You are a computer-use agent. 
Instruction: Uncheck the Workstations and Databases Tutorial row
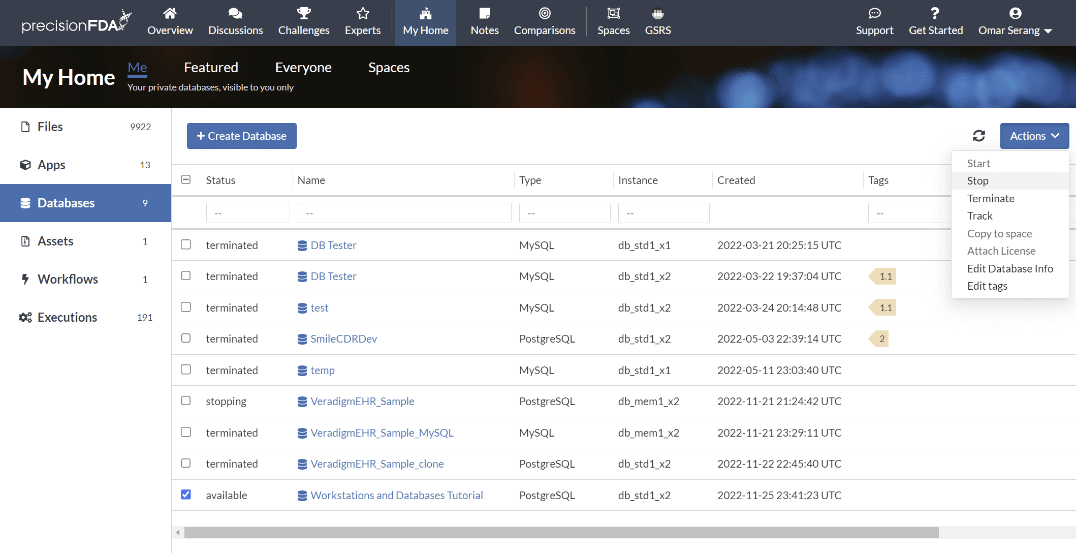click(186, 495)
